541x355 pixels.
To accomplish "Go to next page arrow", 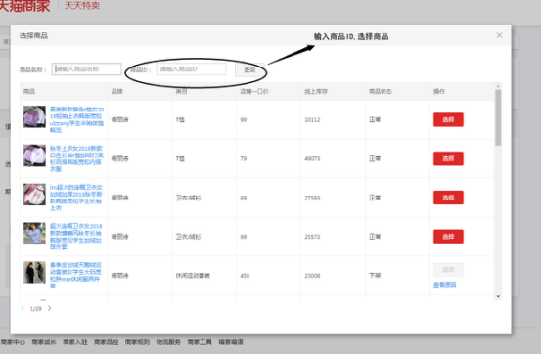I will (x=49, y=308).
